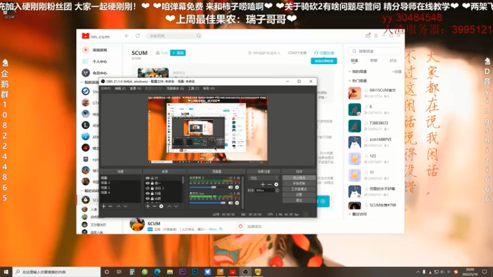
Task: Expand 最近访问 section in right channel panel
Action: pos(349,214)
